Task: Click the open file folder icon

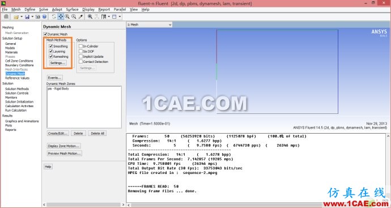Action: pyautogui.click(x=16, y=16)
